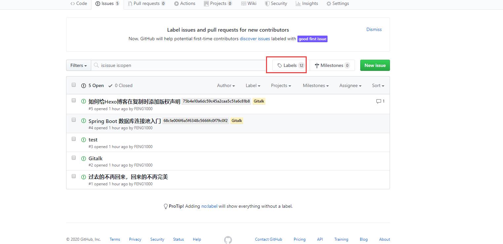Click the Settings gear icon tab

point(329,4)
